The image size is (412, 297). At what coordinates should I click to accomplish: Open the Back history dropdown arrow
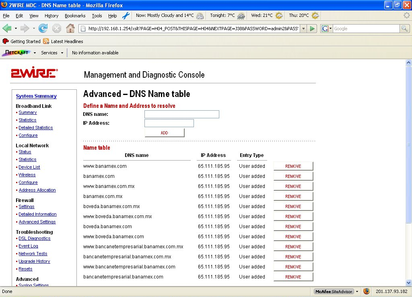click(x=16, y=28)
